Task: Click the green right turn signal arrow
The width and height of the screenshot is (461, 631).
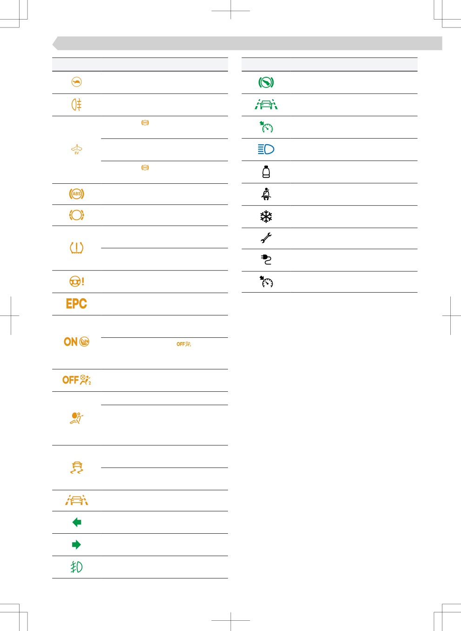Action: 77,544
